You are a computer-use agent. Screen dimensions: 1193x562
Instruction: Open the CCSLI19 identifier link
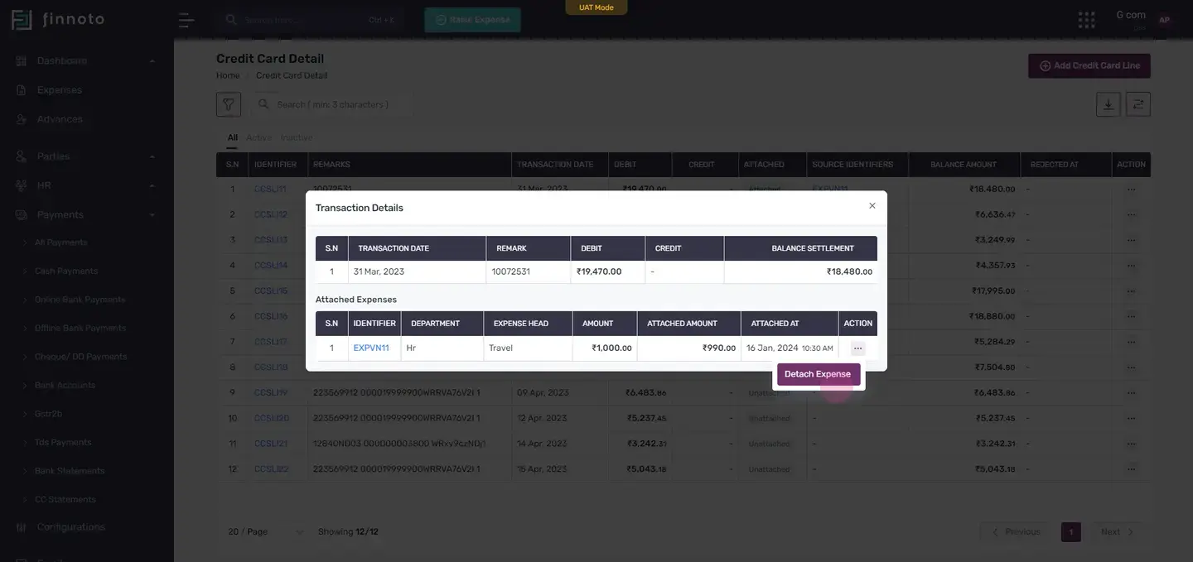[x=271, y=392]
